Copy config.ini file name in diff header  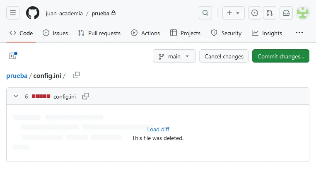point(86,96)
